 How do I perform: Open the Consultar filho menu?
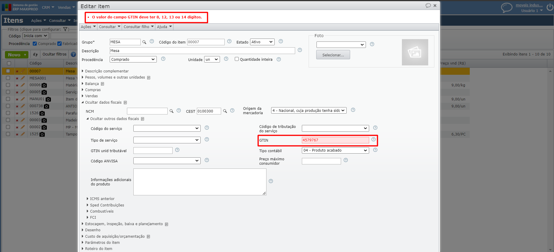(138, 27)
